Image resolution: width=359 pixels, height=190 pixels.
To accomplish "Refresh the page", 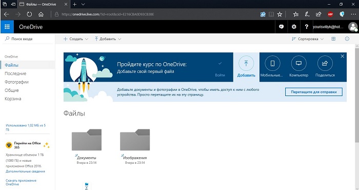I will pyautogui.click(x=29, y=14).
